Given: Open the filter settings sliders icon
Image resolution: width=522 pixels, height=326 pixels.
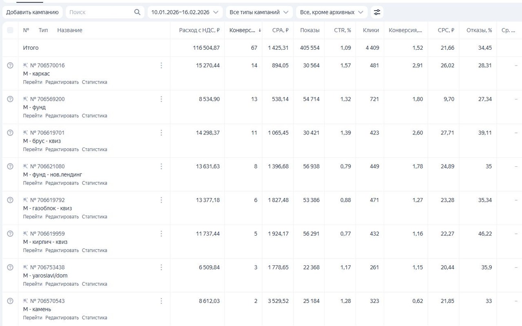Looking at the screenshot, I should point(377,12).
